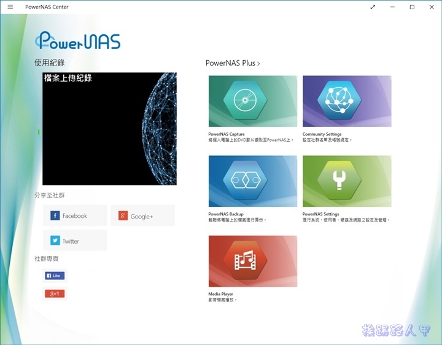
Task: Click the Google +1 button
Action: [55, 293]
